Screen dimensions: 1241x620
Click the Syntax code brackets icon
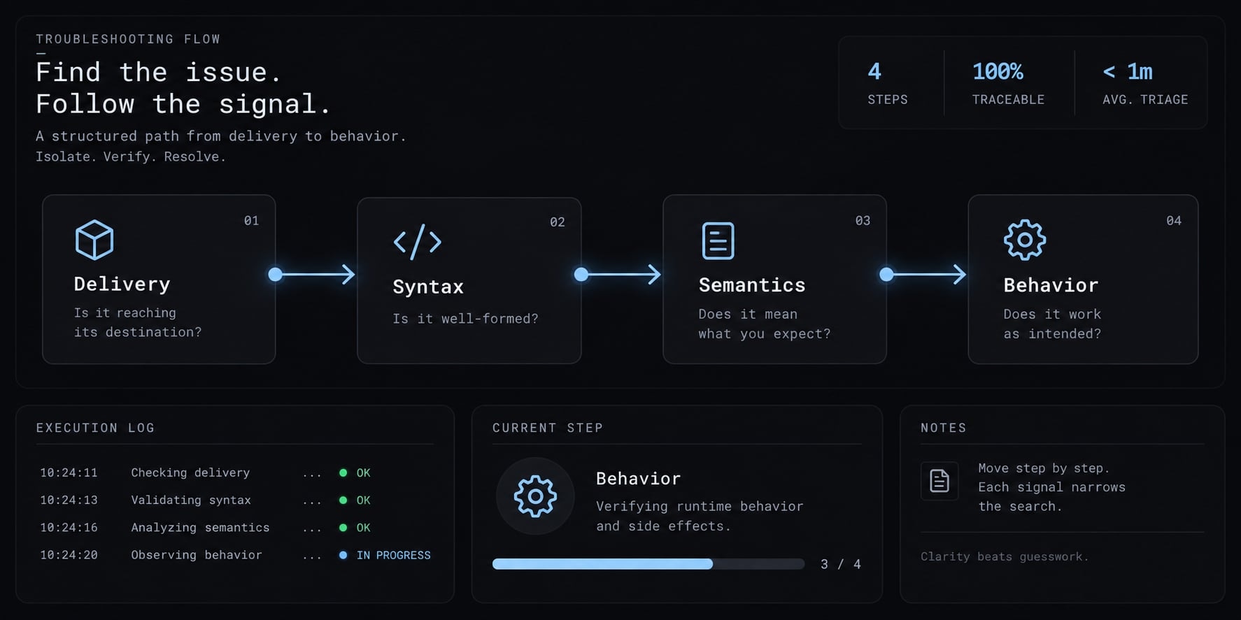[x=418, y=242]
